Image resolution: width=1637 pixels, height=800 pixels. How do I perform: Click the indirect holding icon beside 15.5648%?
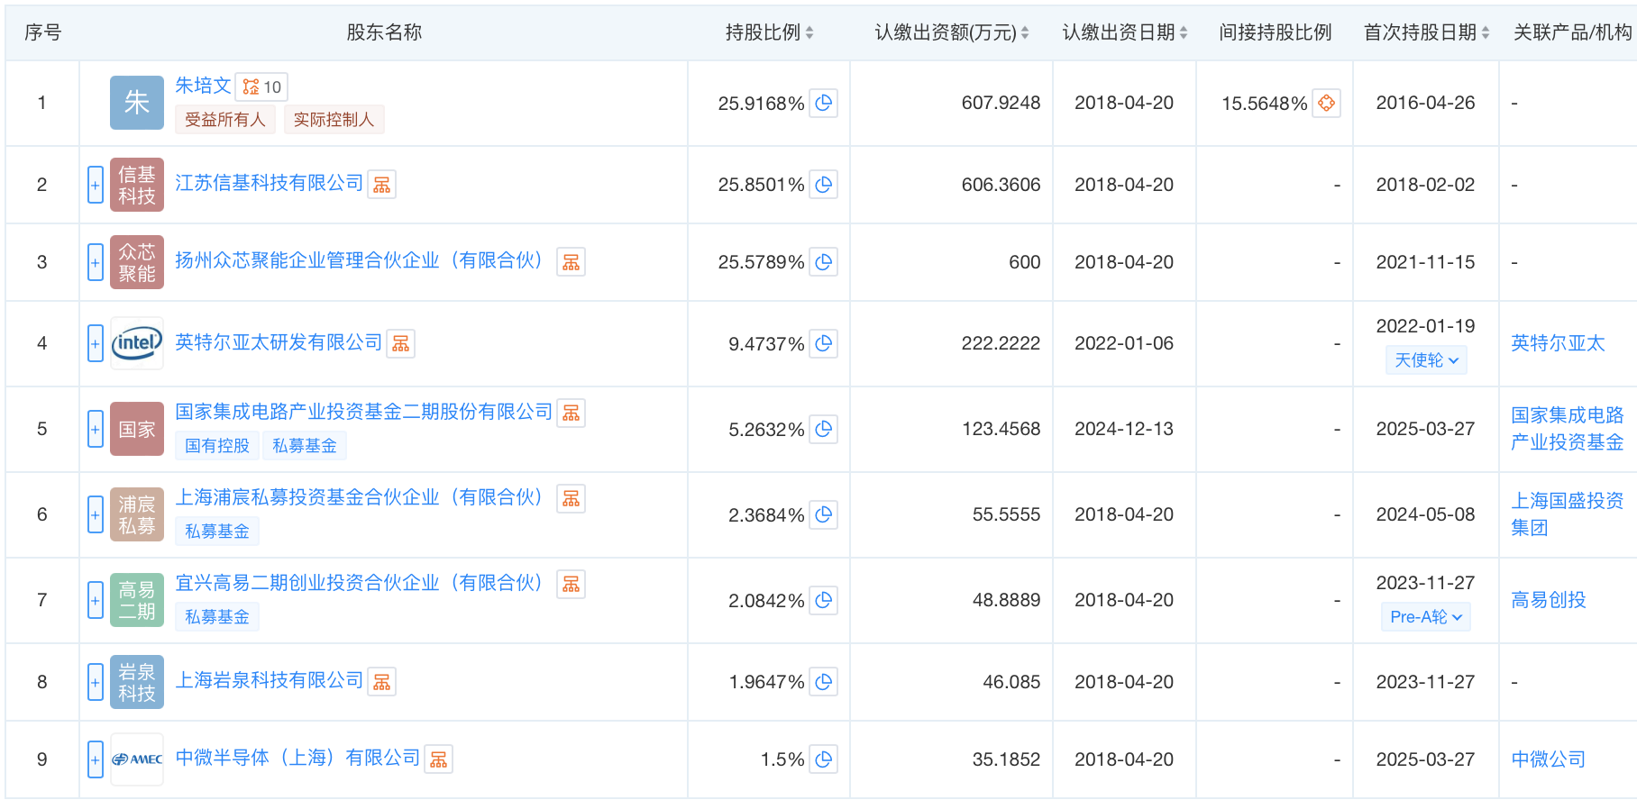[x=1326, y=104]
